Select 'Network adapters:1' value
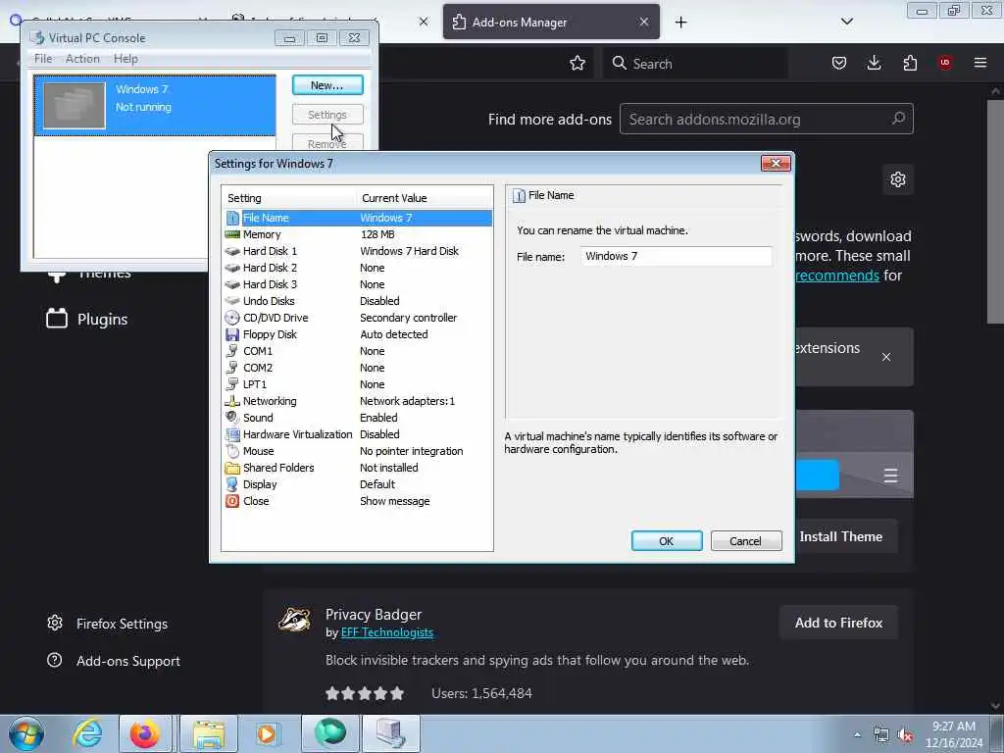Viewport: 1004px width, 753px height. click(x=407, y=401)
